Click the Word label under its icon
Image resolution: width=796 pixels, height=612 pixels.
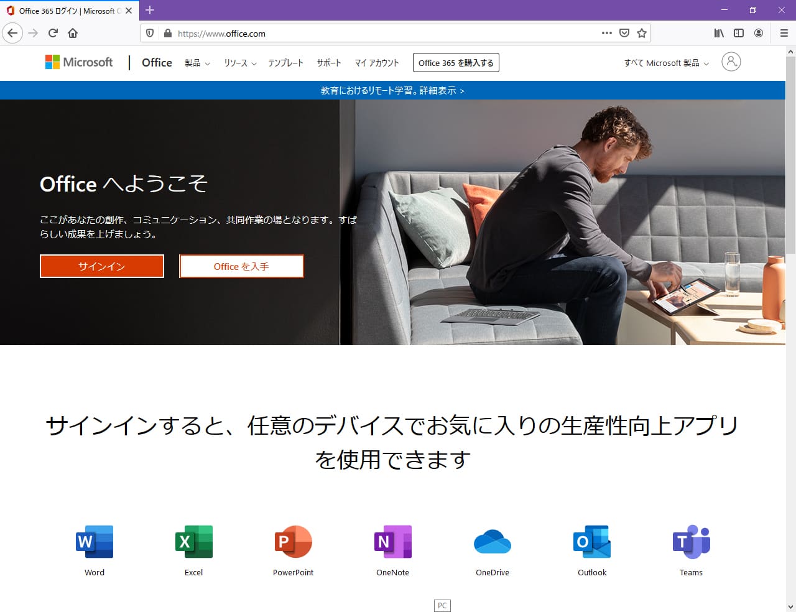(95, 572)
